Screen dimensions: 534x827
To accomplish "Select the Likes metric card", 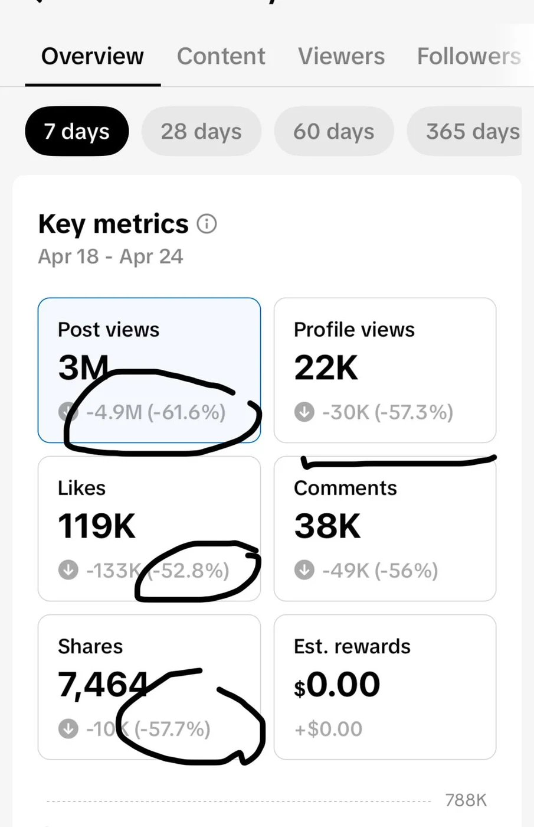I will tap(149, 529).
